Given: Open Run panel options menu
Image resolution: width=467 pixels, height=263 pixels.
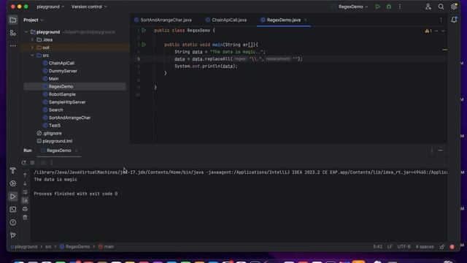Looking at the screenshot, I should tap(432, 150).
